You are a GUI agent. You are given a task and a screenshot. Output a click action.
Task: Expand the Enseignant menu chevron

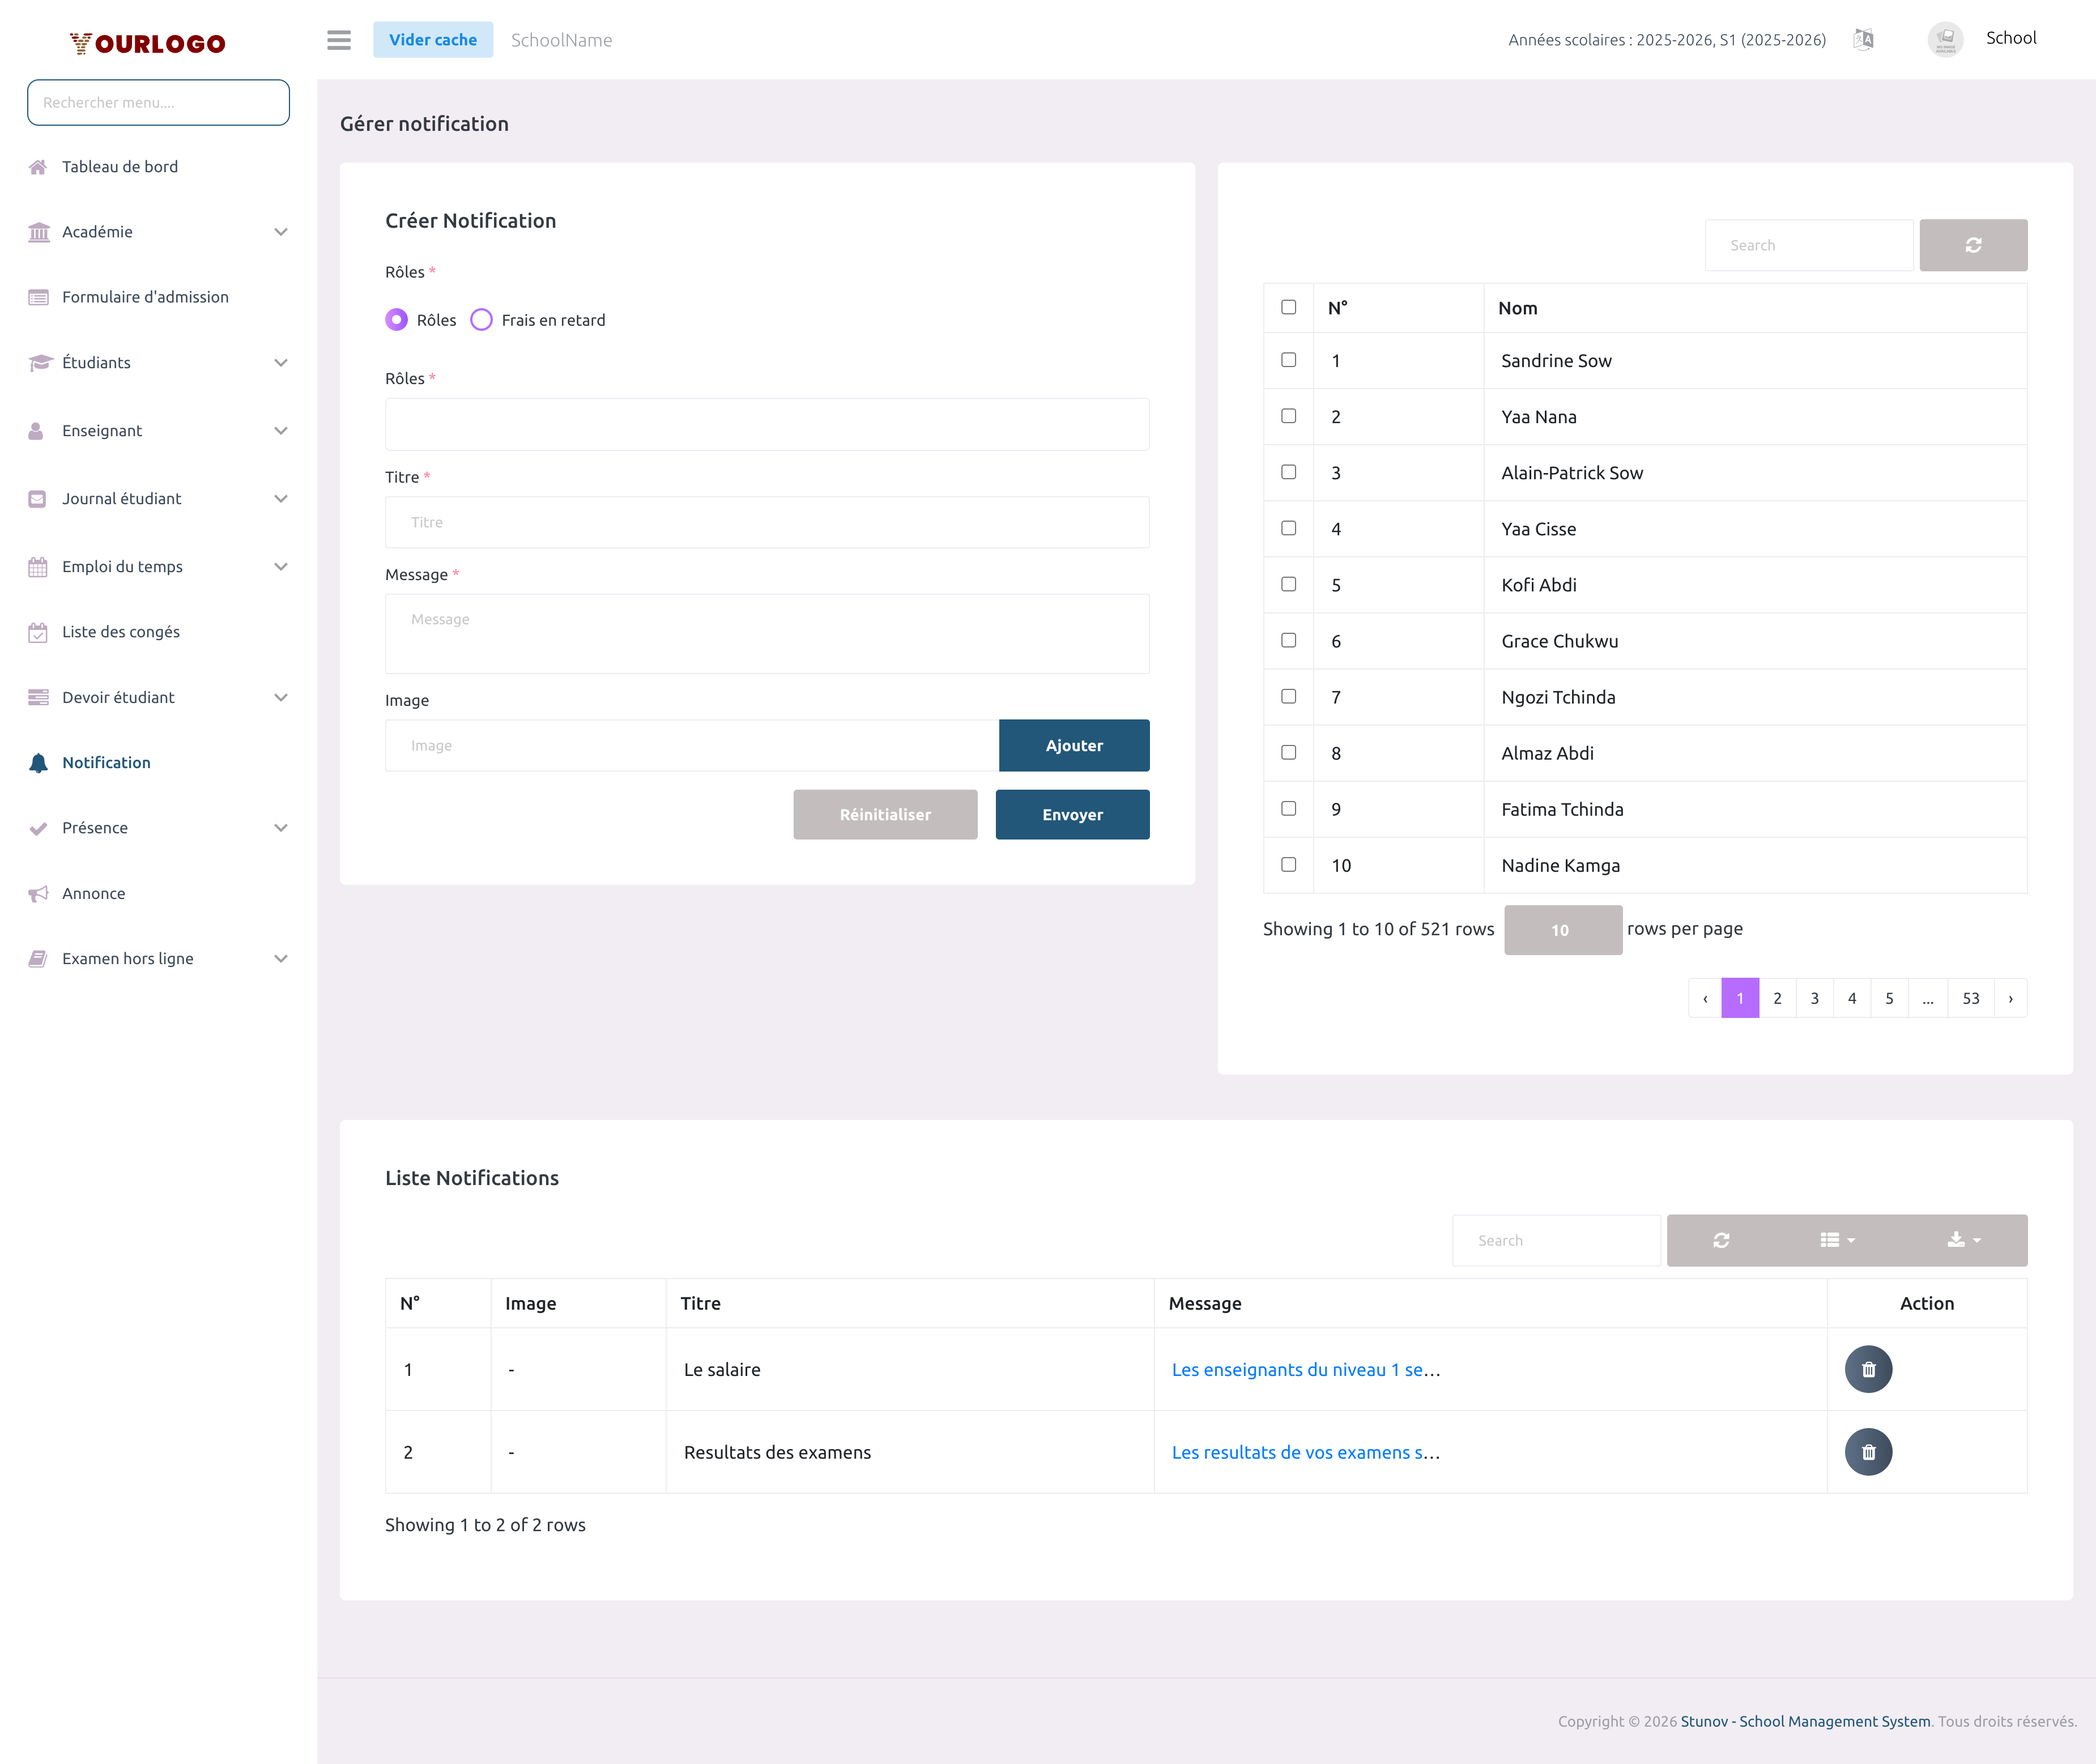(x=281, y=430)
